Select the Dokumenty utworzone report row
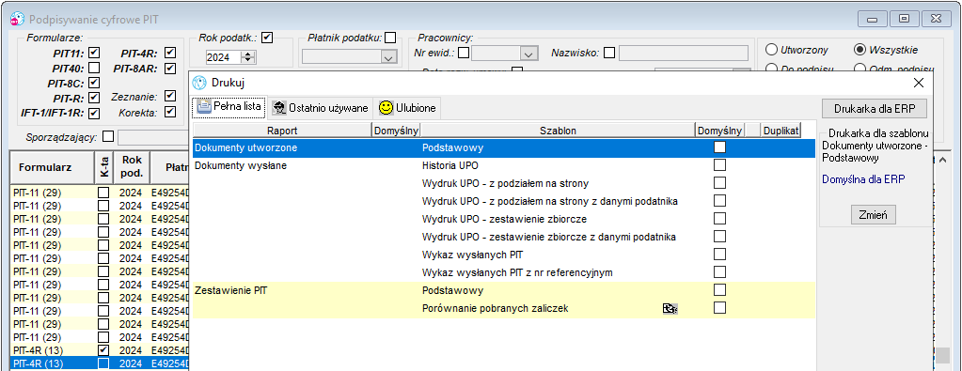The width and height of the screenshot is (962, 371). tap(504, 147)
